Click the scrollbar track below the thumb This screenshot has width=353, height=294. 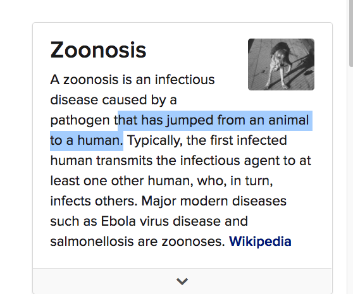coord(350,180)
